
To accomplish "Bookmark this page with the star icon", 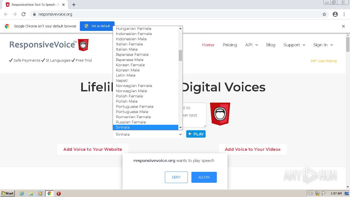I will 324,14.
